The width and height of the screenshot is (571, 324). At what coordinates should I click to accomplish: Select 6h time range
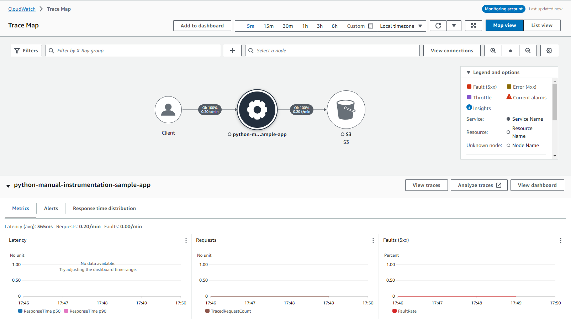[335, 26]
